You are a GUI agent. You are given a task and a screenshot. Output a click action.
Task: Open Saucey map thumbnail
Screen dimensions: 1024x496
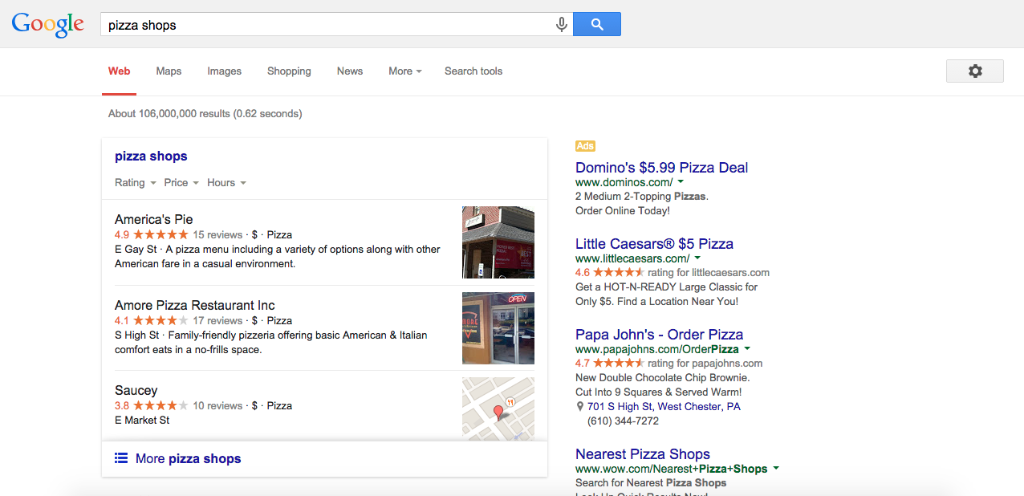point(498,409)
